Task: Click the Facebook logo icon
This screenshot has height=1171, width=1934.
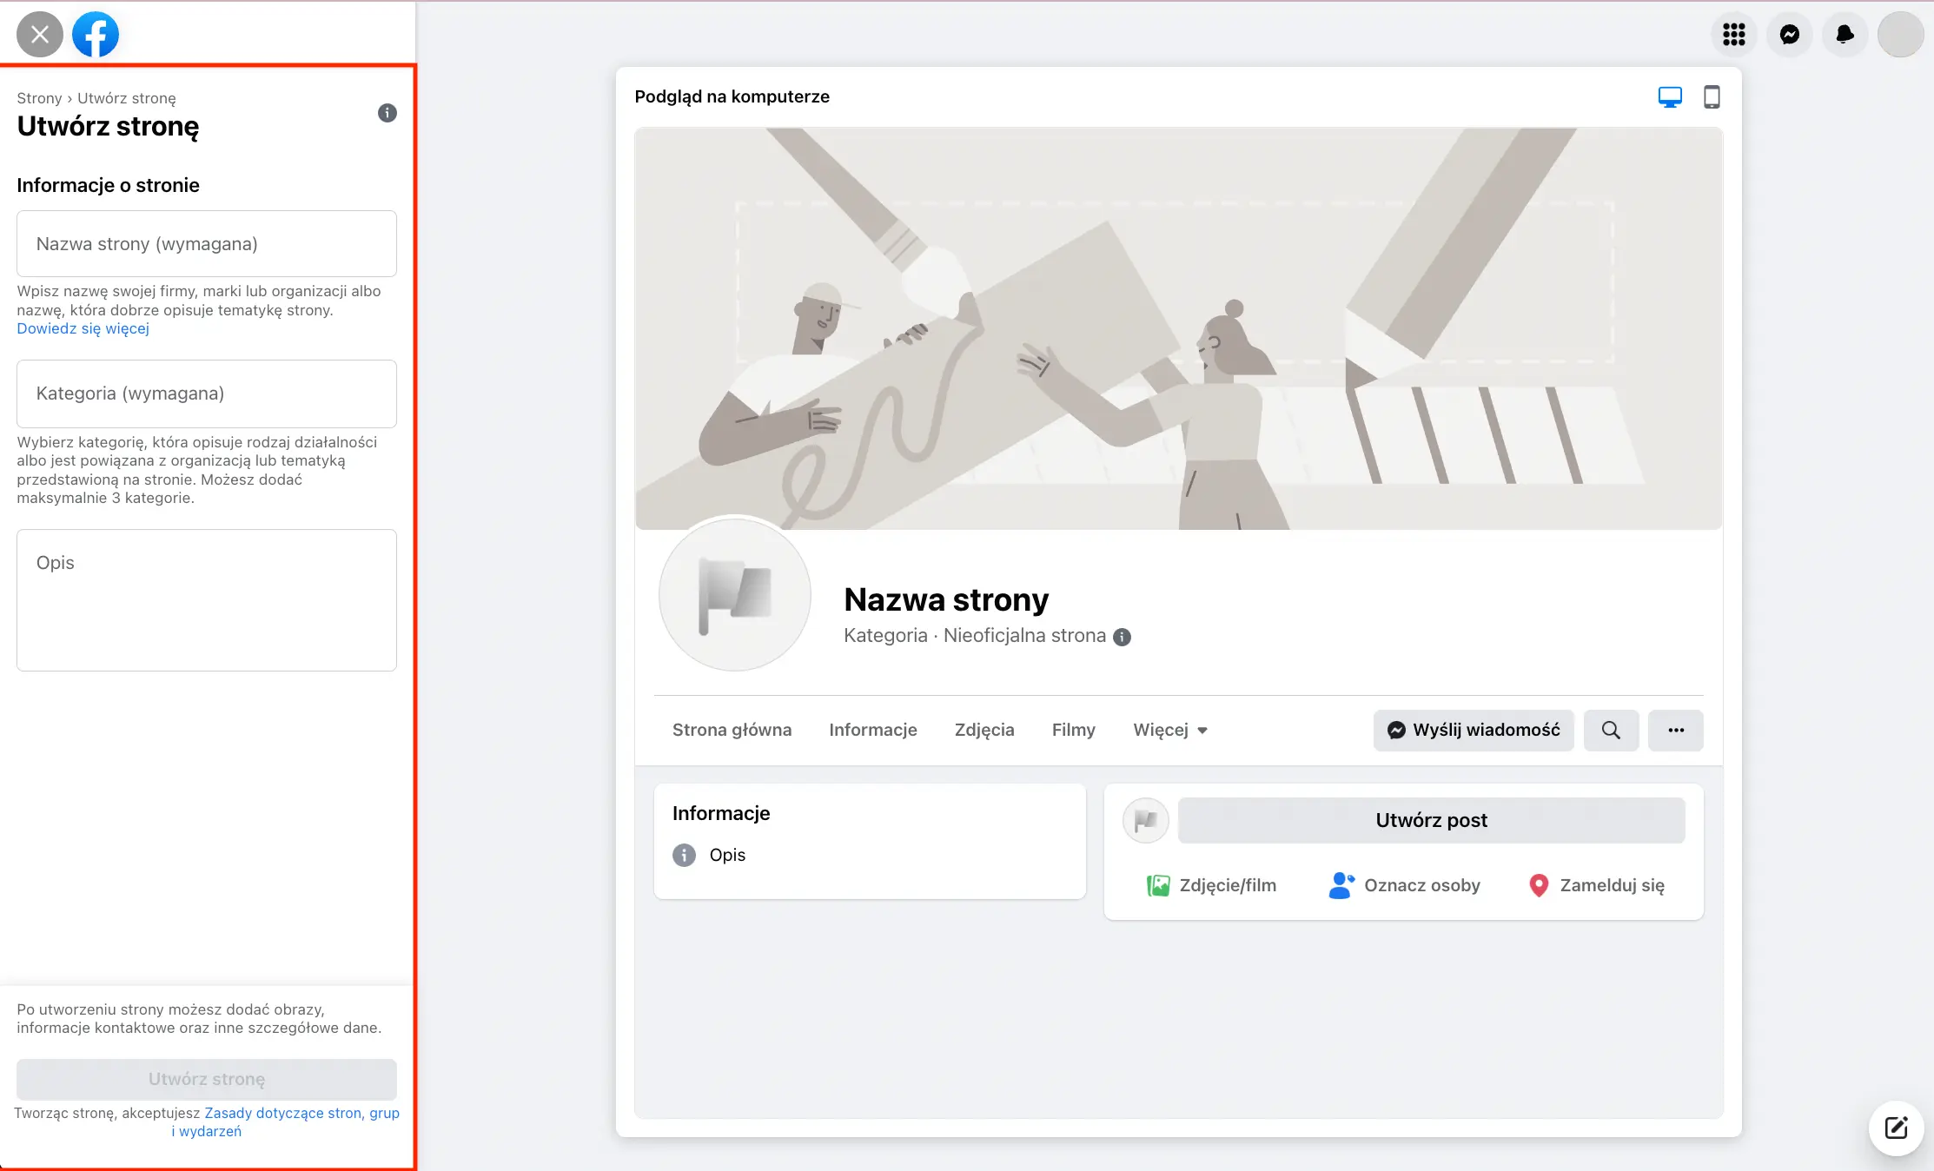Action: click(x=96, y=35)
